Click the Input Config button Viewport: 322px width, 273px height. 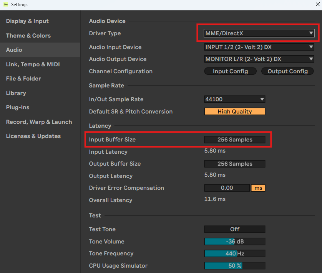(230, 71)
